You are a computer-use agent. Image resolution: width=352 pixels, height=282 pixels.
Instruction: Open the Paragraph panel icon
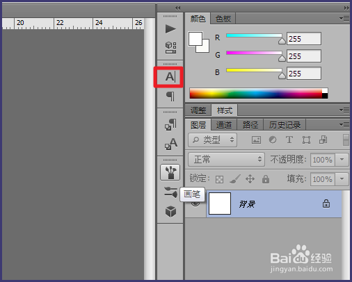[170, 97]
